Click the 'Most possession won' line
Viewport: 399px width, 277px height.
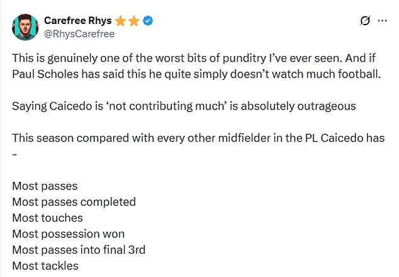(x=68, y=234)
